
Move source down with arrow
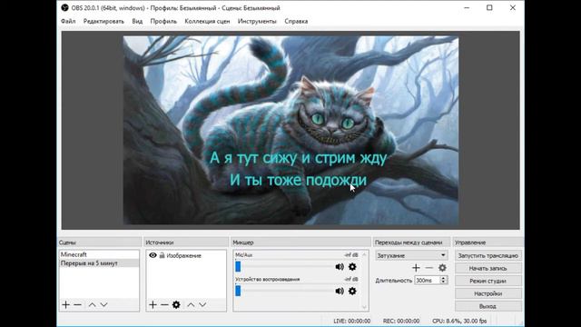point(202,305)
